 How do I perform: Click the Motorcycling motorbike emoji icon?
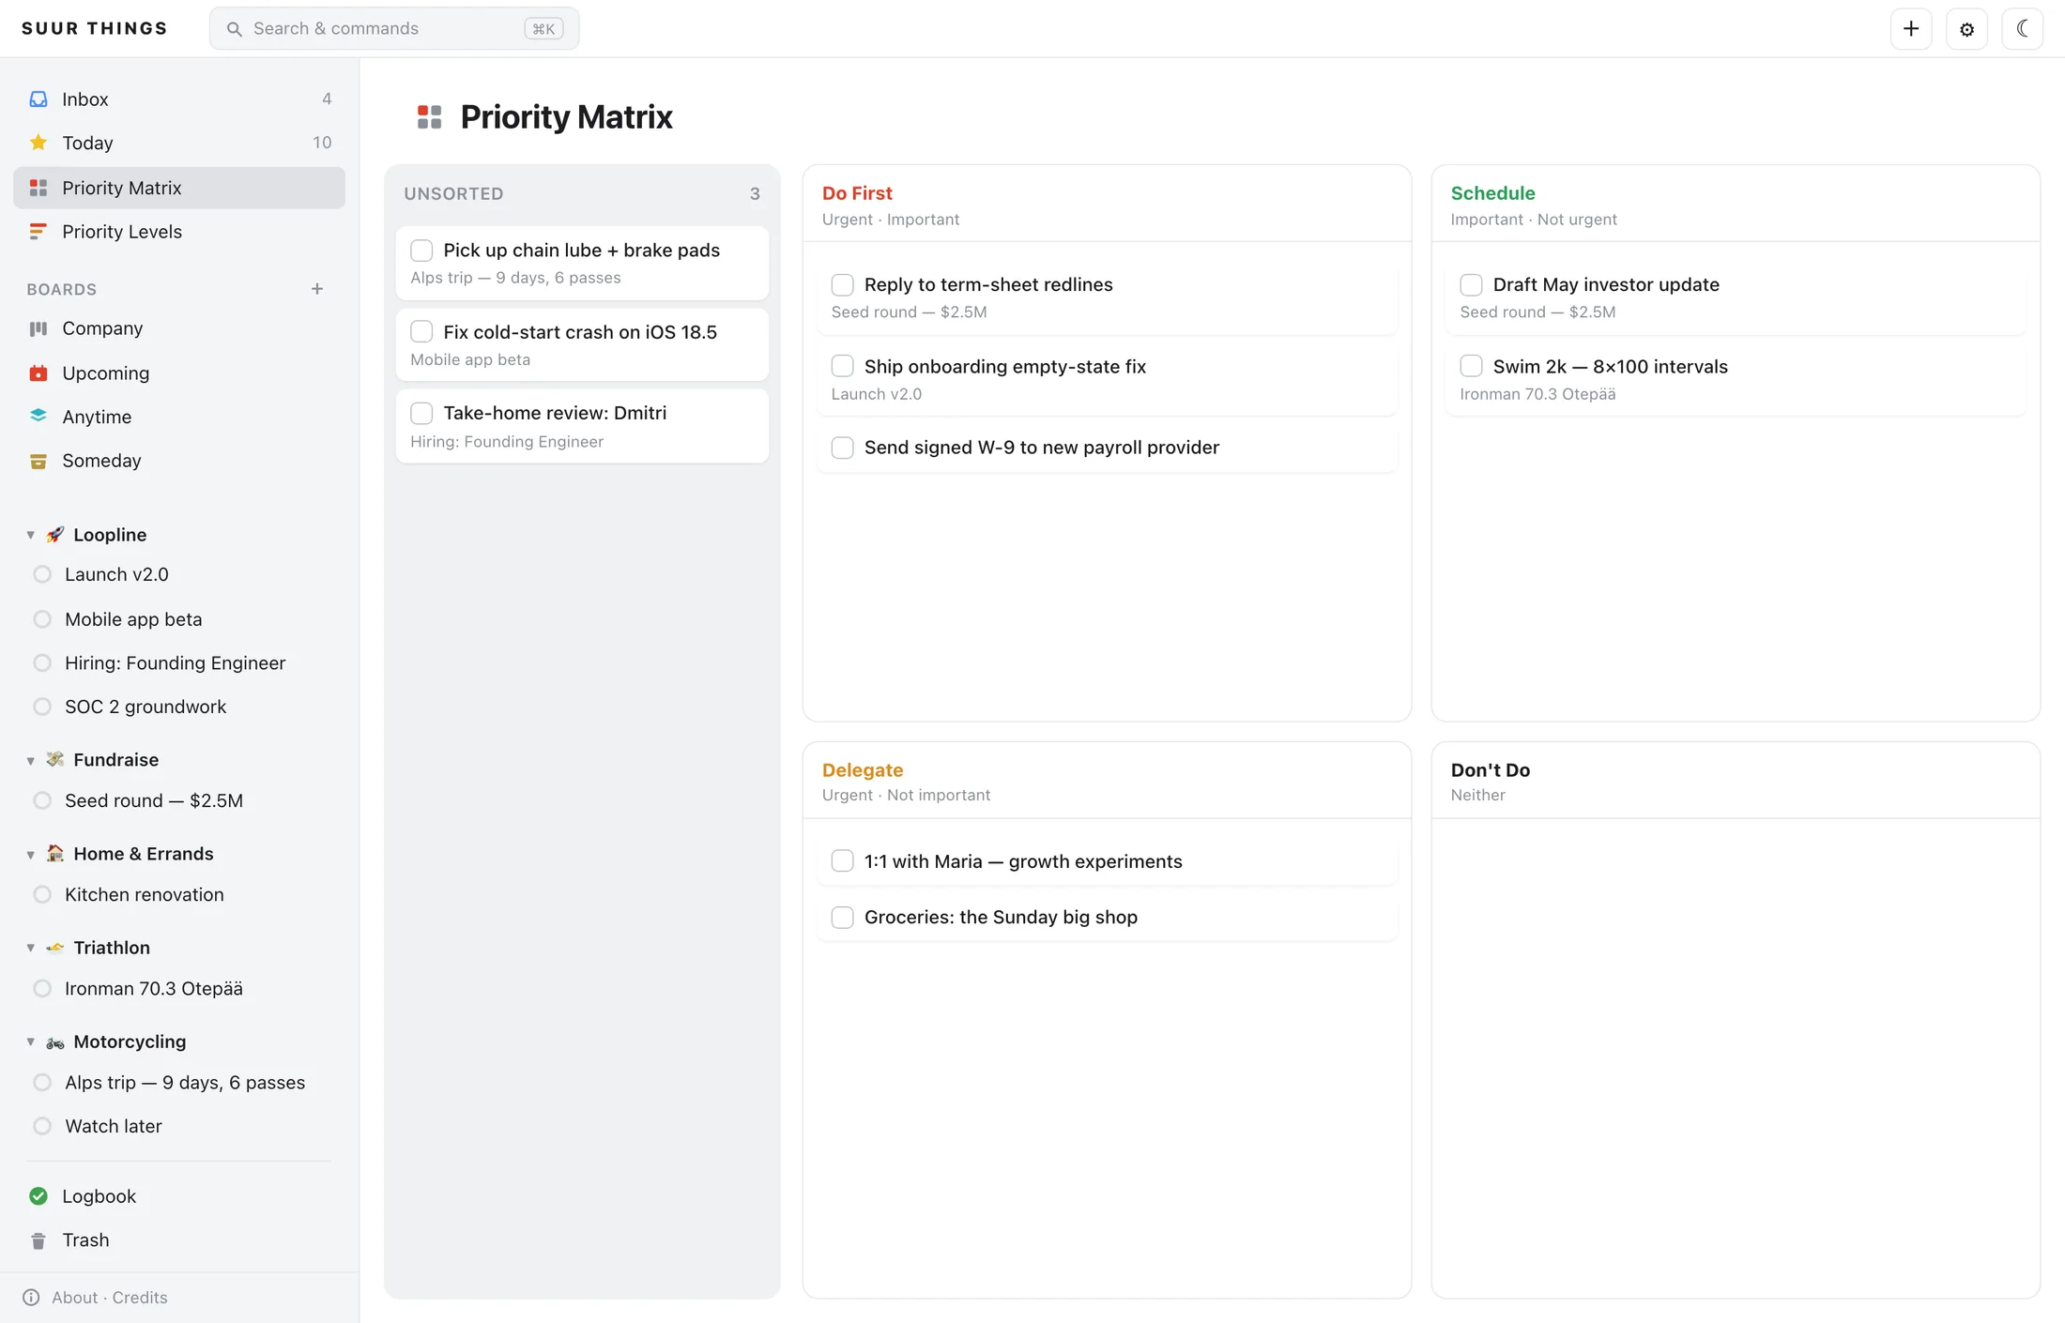55,1042
